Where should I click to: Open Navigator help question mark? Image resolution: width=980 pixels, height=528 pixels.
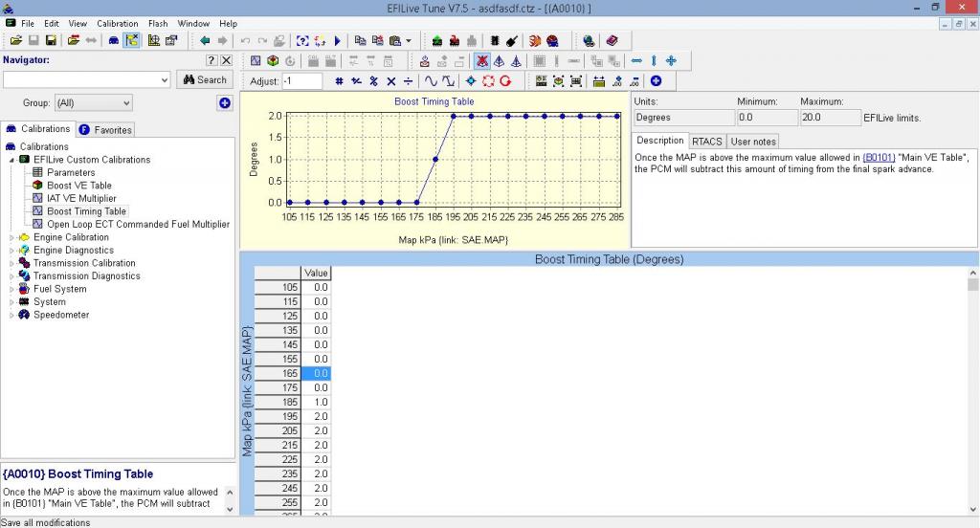click(212, 60)
